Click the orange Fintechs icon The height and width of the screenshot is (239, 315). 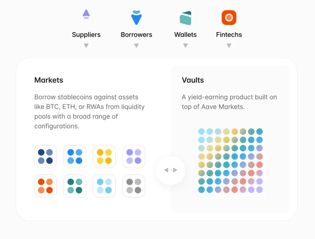point(229,18)
